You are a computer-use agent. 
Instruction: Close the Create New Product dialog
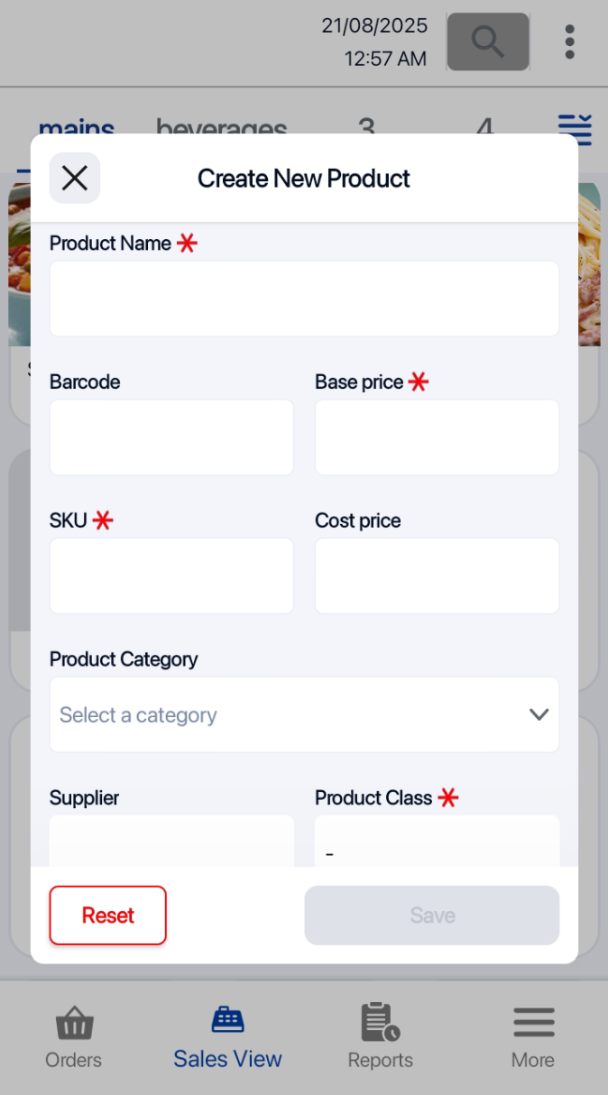click(75, 178)
